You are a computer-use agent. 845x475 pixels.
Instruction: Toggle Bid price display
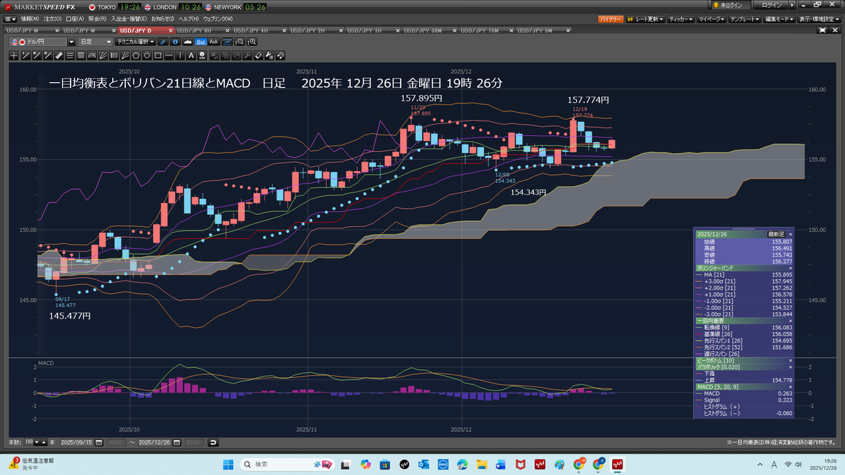(201, 42)
